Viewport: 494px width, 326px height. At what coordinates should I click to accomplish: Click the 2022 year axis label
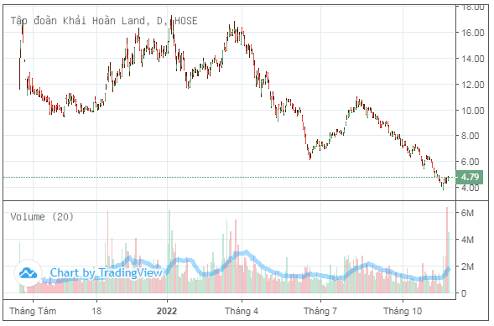(167, 311)
